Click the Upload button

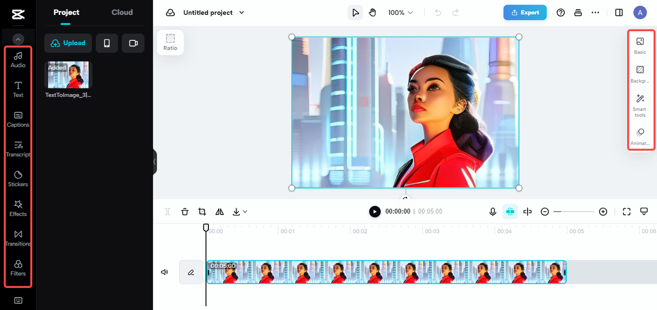click(68, 43)
